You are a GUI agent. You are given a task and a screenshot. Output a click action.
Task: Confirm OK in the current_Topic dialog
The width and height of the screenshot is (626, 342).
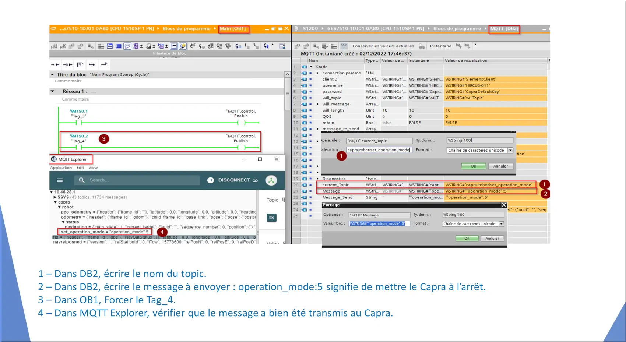click(473, 166)
